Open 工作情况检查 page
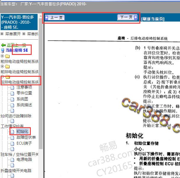 [12, 126]
